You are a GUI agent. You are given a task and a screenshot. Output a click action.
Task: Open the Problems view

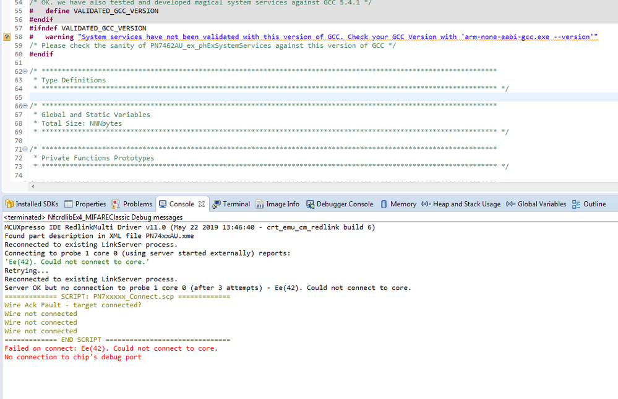tap(136, 204)
